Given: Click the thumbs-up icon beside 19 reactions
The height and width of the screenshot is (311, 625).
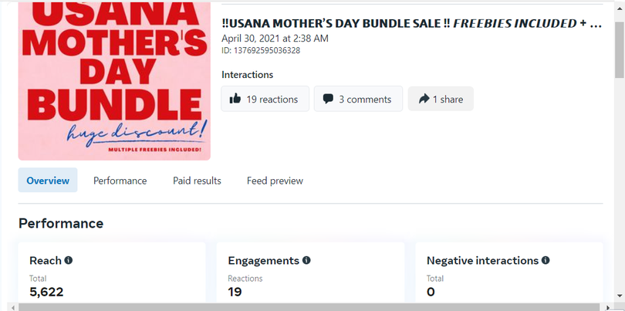Looking at the screenshot, I should (x=235, y=99).
